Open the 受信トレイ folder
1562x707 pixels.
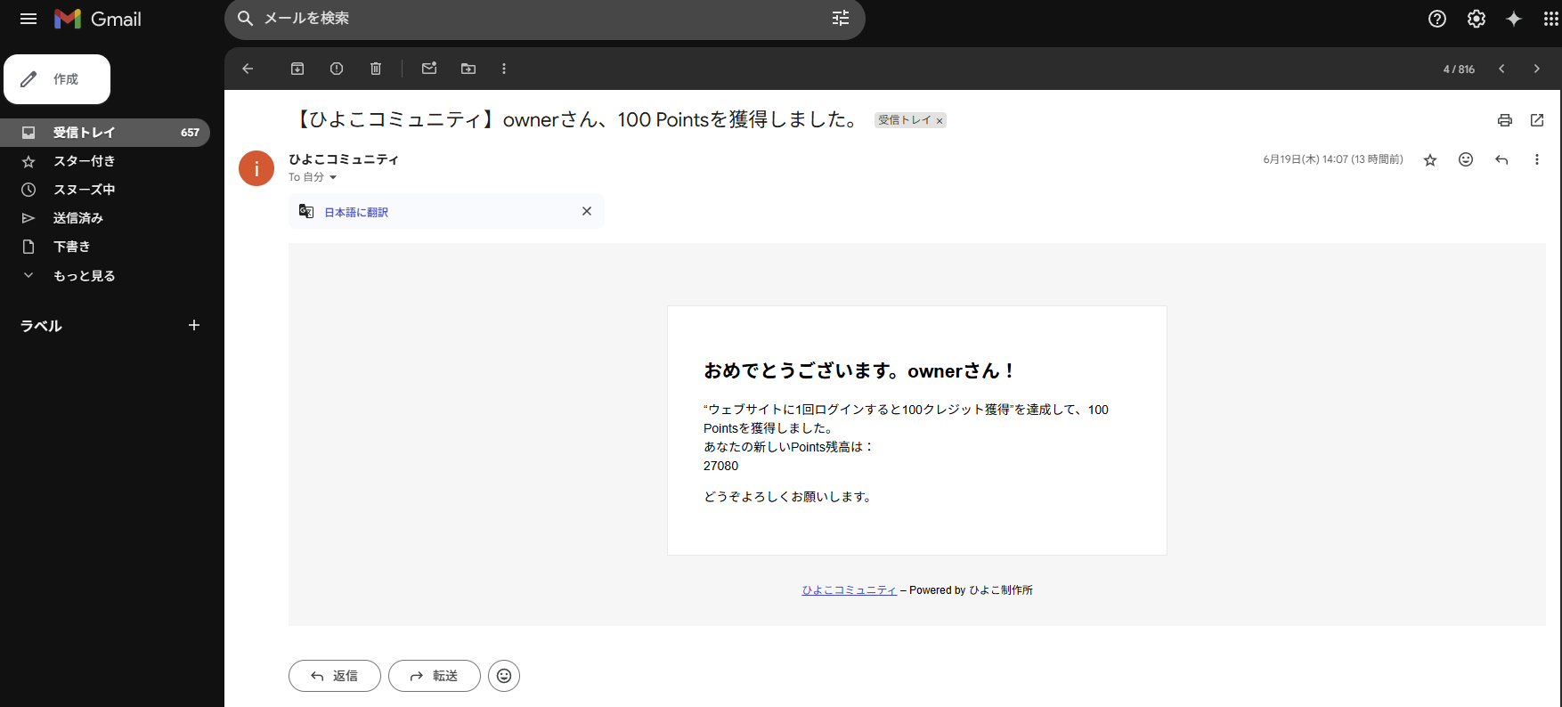coord(84,133)
